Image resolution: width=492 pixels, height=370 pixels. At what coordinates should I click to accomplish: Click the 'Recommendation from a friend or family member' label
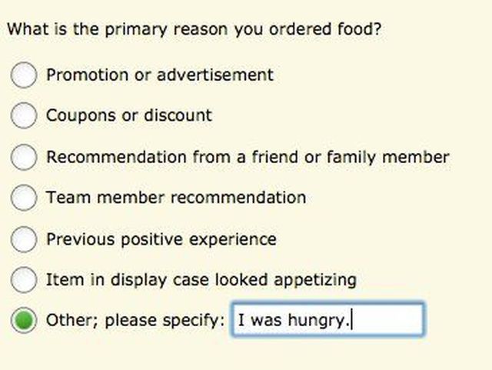point(248,157)
